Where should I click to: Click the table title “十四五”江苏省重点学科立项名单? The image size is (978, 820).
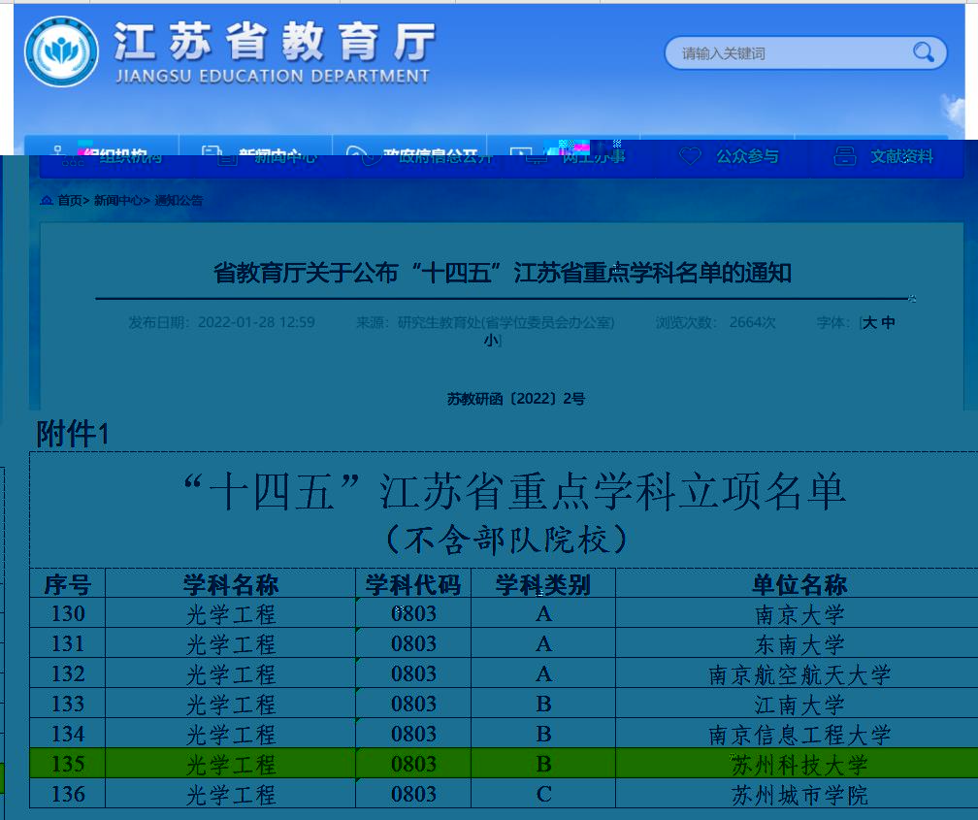tap(515, 492)
